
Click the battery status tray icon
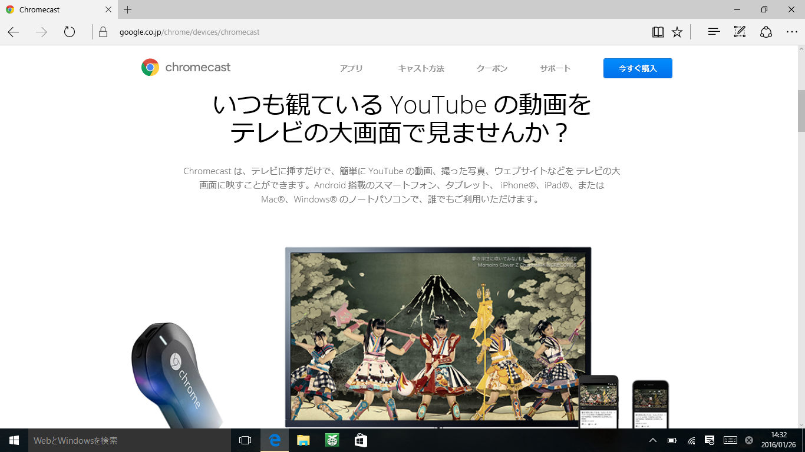[672, 440]
